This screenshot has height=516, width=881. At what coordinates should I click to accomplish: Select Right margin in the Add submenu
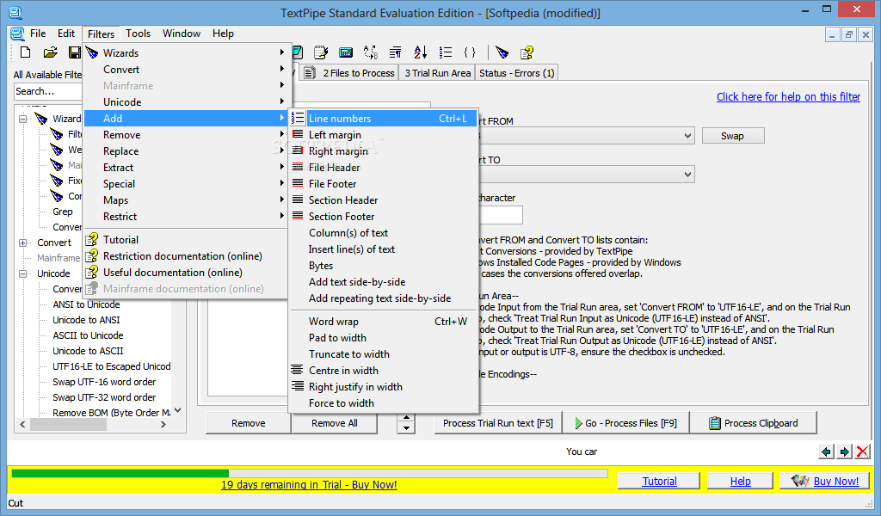click(384, 151)
